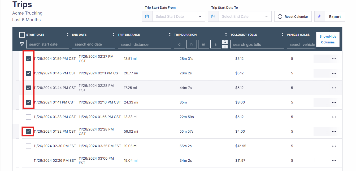Click calendar icon for Trip Start Date To
Image resolution: width=356 pixels, height=171 pixels.
(213, 16)
